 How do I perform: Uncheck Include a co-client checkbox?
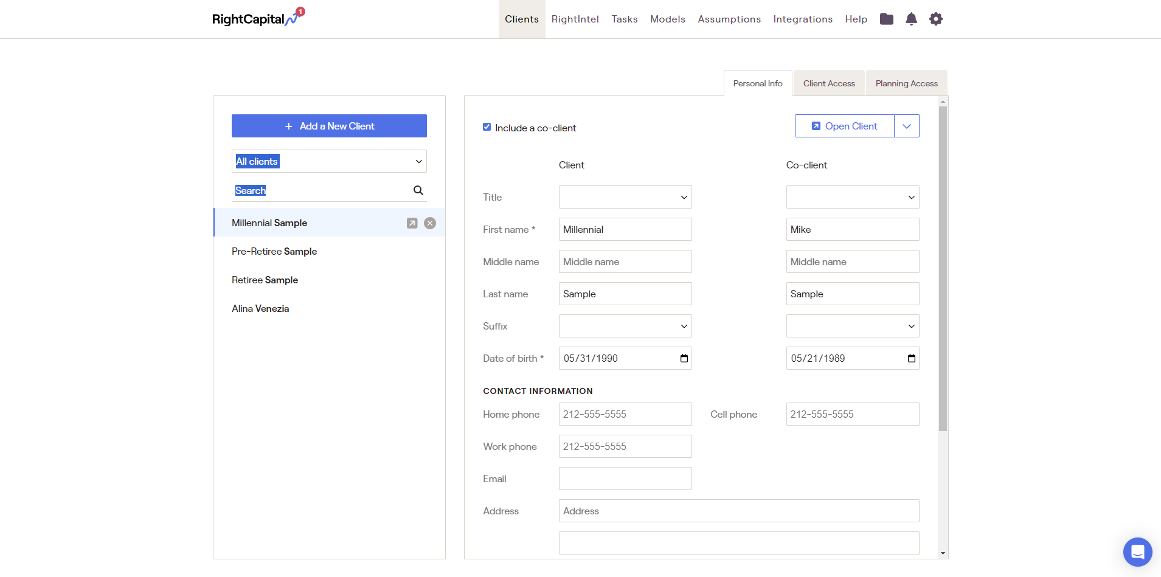(x=487, y=127)
